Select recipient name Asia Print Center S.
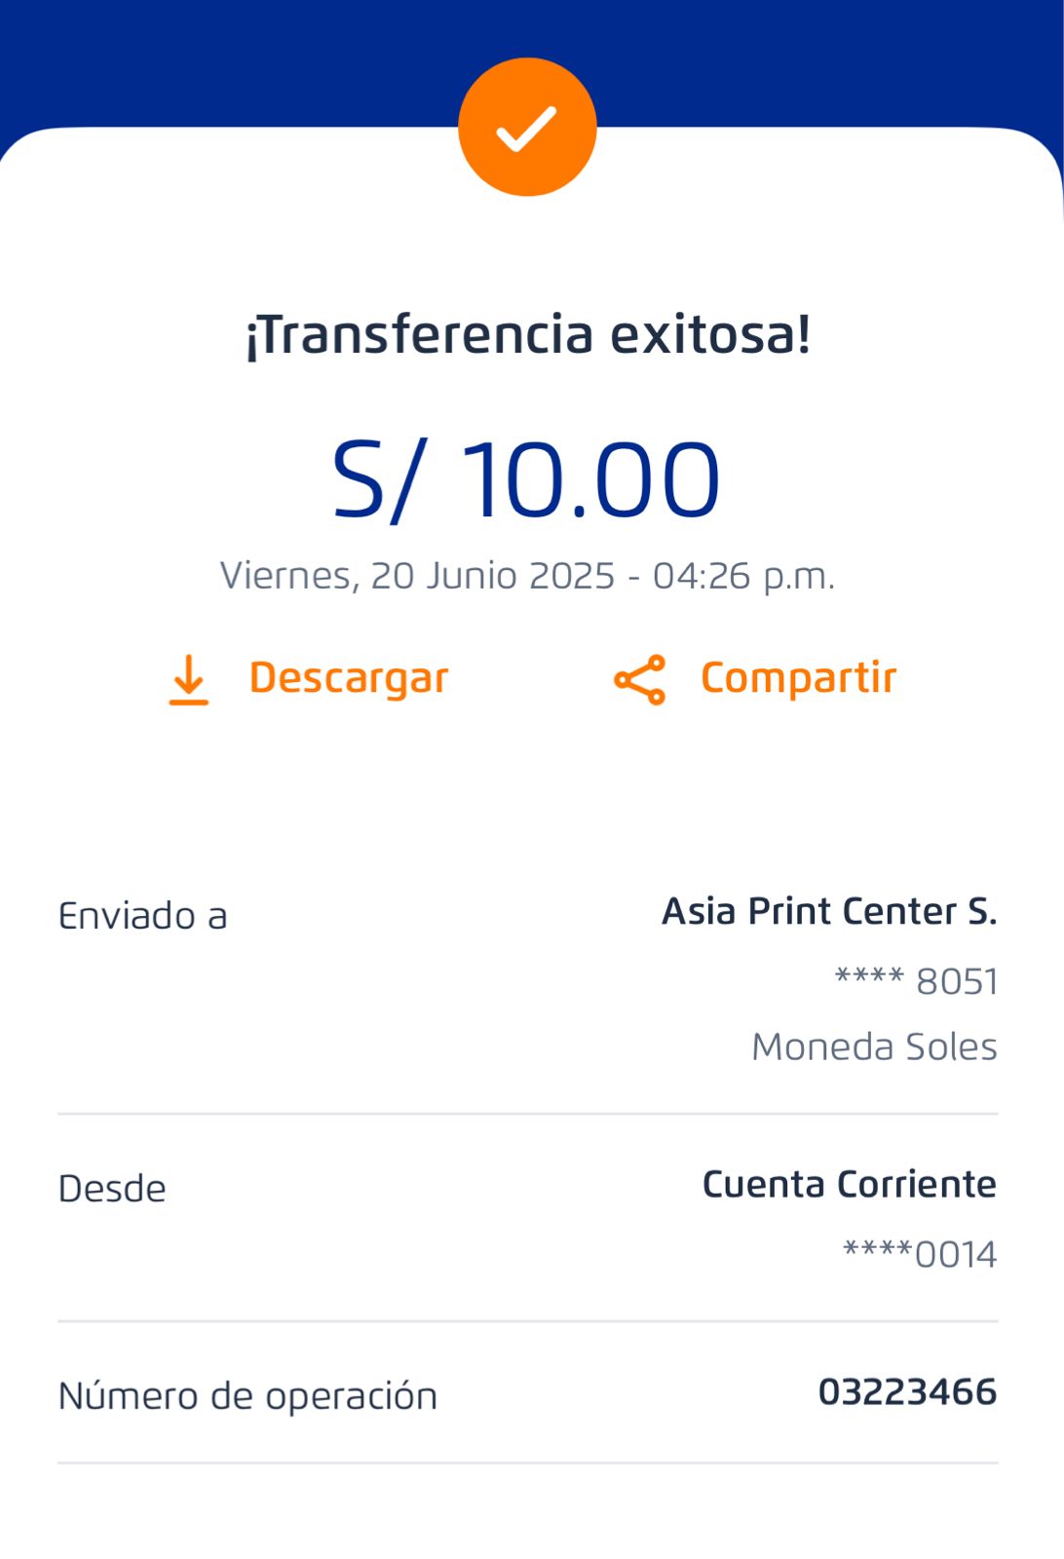 tap(829, 911)
